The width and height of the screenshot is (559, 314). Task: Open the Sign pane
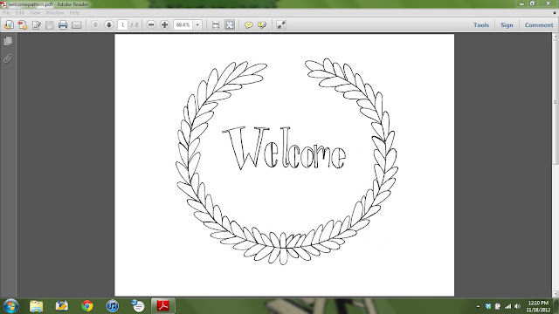507,25
